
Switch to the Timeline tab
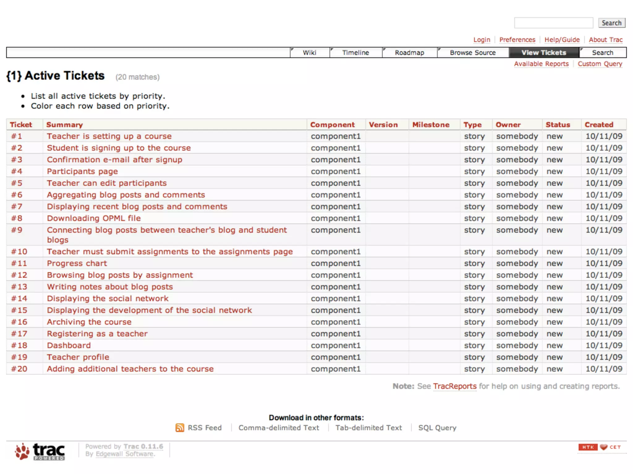click(355, 53)
